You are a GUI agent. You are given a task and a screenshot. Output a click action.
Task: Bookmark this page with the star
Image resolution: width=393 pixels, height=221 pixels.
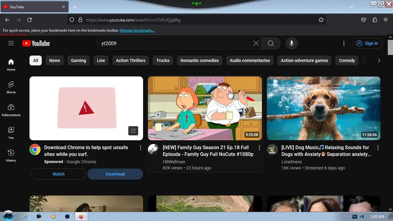coord(321,20)
